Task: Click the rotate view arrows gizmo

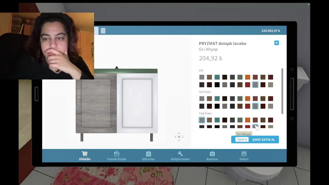Action: [179, 137]
